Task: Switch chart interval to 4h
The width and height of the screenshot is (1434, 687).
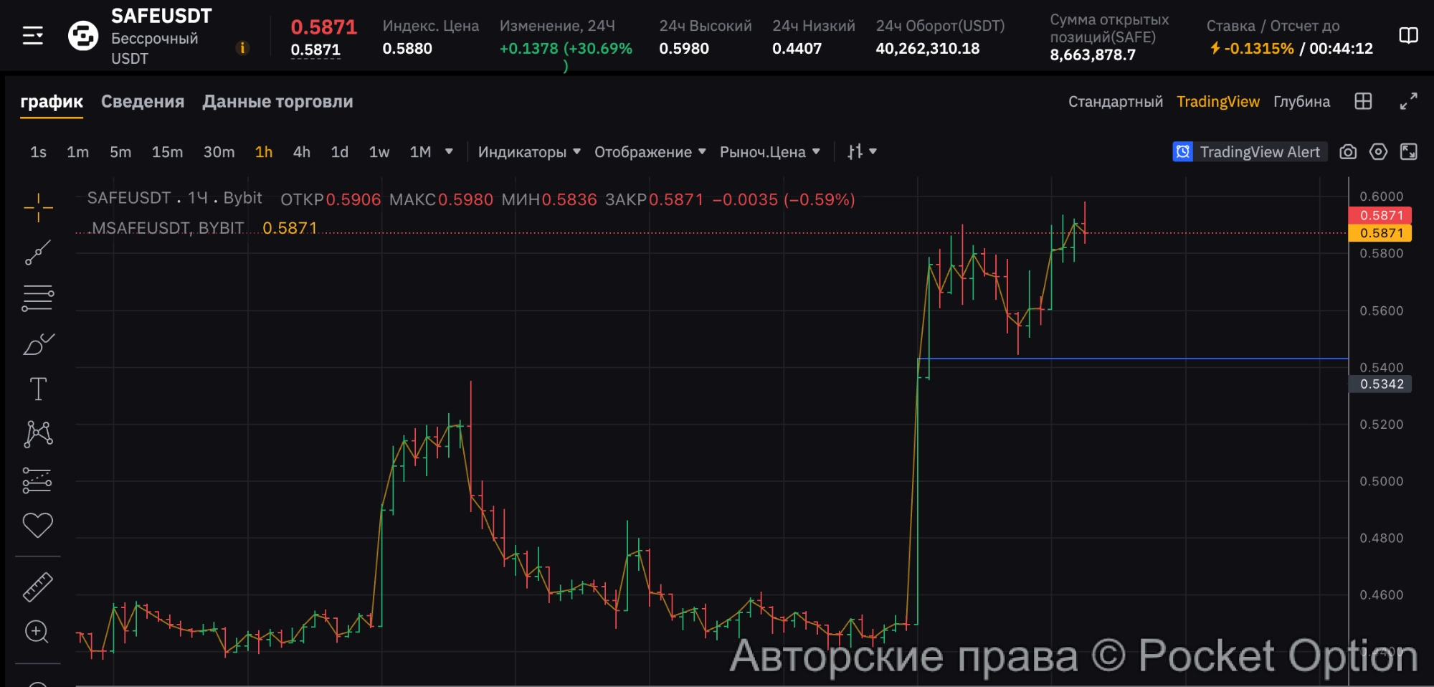Action: pos(301,152)
